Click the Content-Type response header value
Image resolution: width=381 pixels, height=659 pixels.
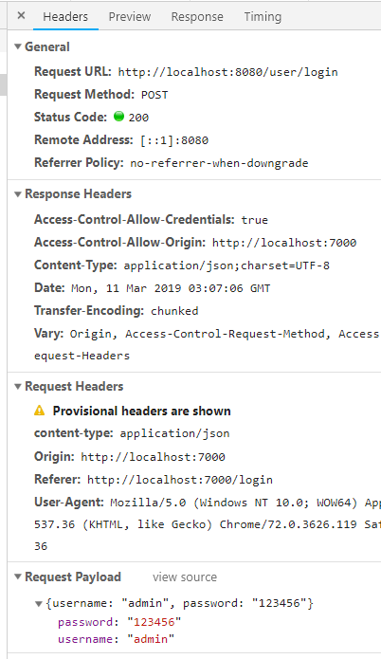(x=227, y=265)
